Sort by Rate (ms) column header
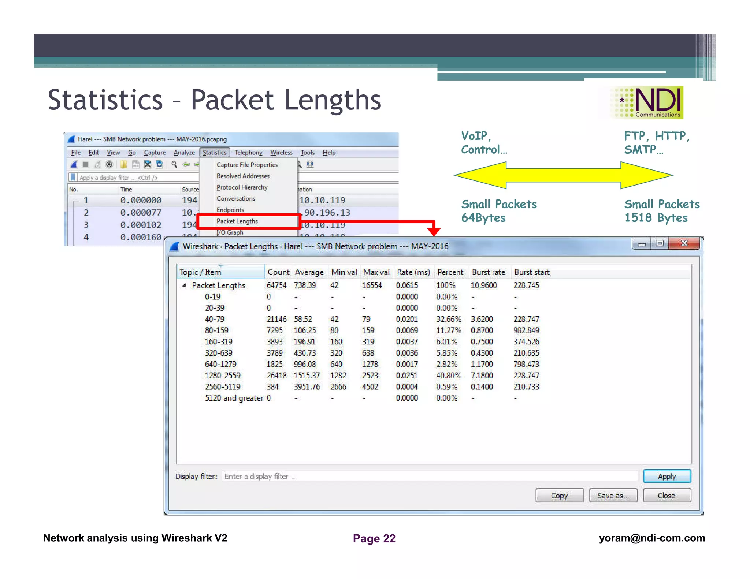The height and width of the screenshot is (579, 750). [413, 272]
